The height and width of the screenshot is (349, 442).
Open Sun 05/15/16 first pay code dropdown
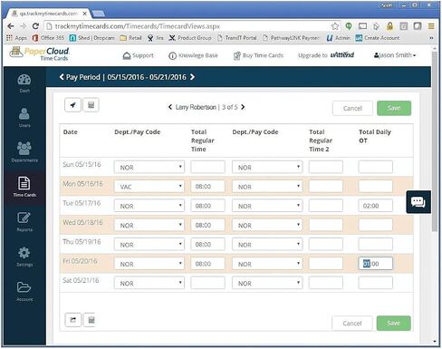point(149,167)
